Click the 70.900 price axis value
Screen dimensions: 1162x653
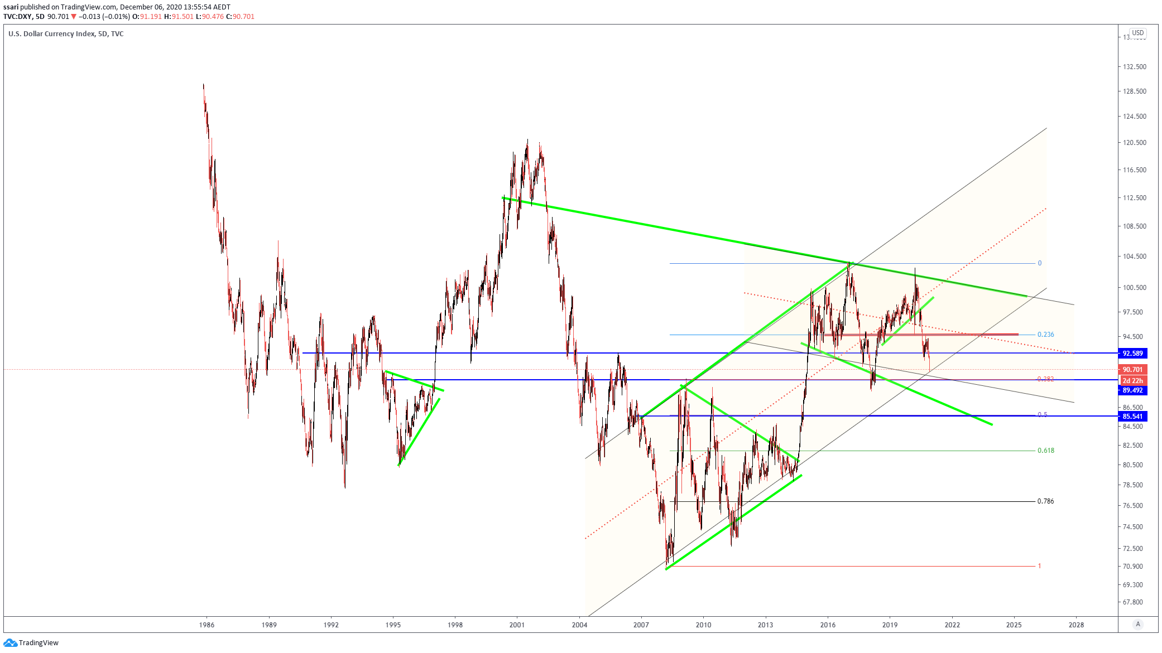tap(1133, 567)
